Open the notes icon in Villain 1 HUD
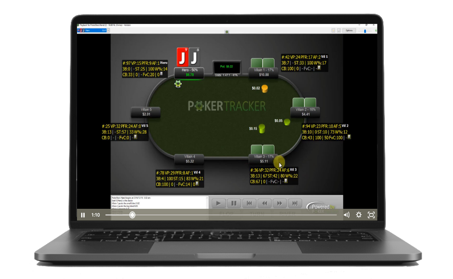This screenshot has height=279, width=453. (319, 68)
